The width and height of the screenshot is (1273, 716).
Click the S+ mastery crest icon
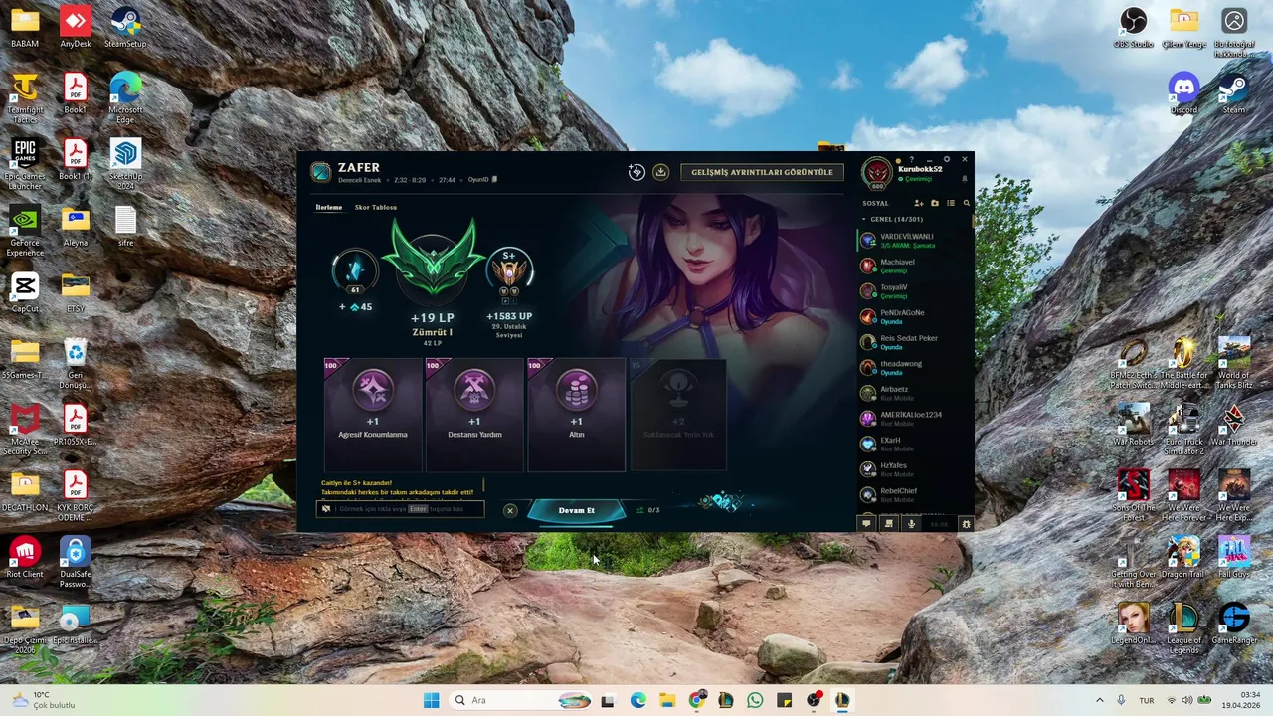click(x=509, y=275)
